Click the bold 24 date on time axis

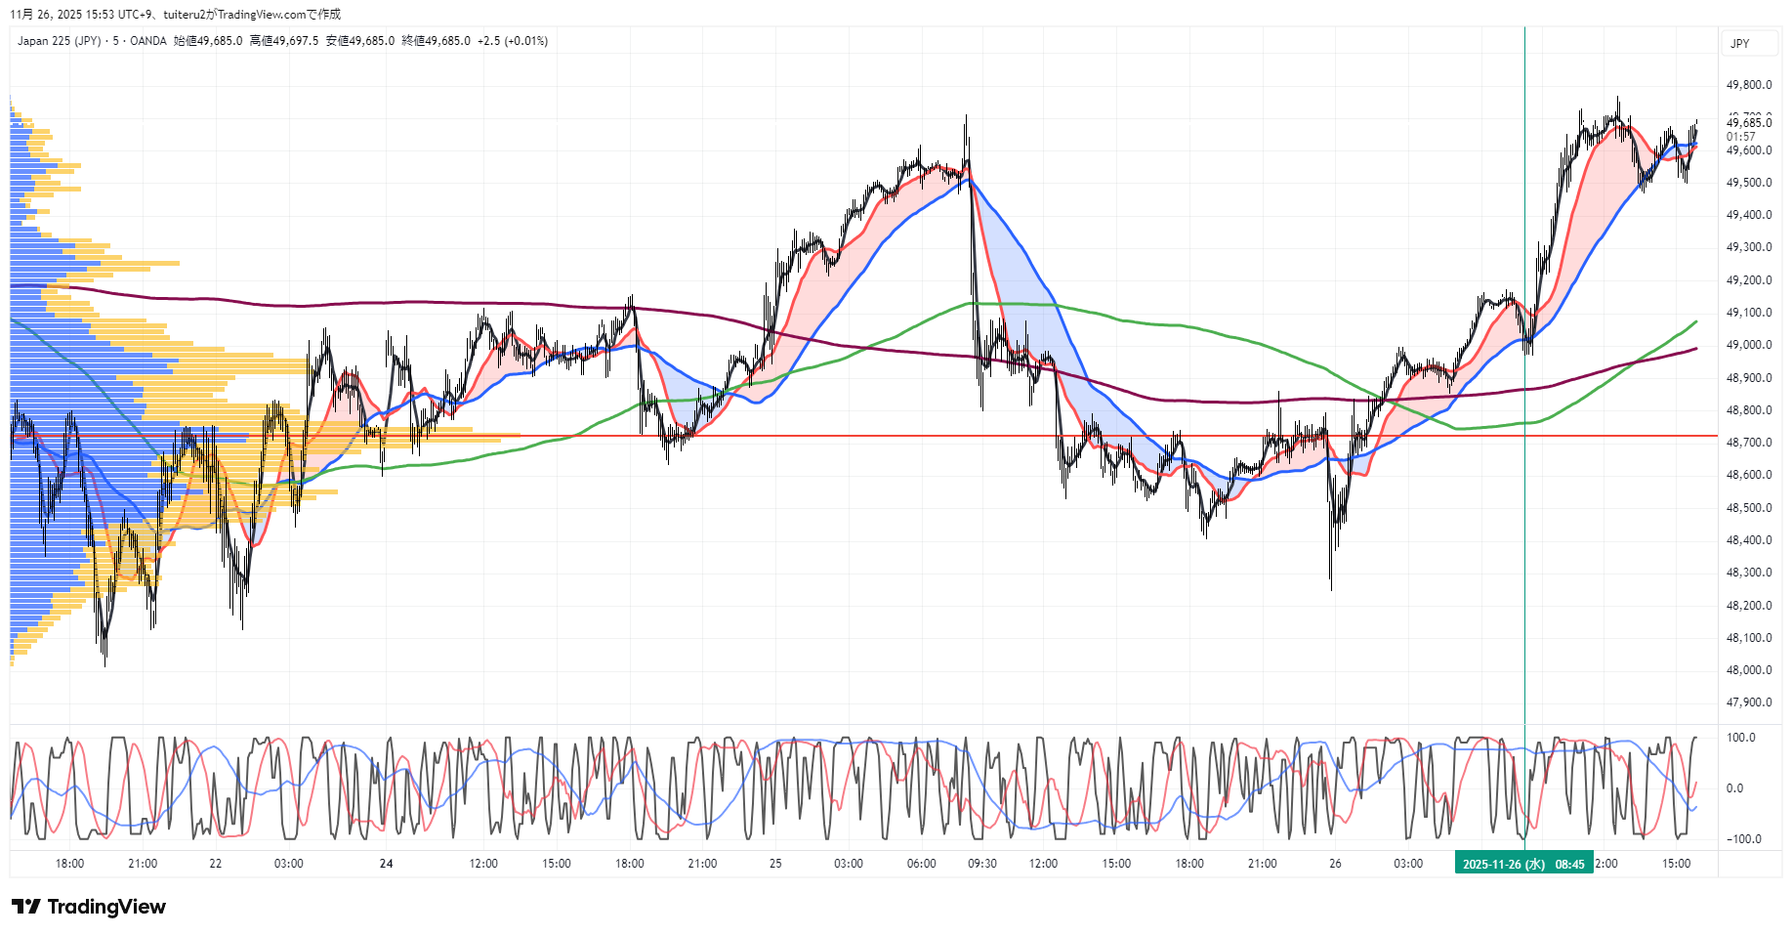click(386, 864)
